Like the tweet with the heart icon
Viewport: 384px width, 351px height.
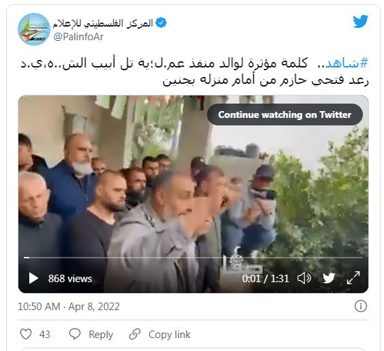pyautogui.click(x=26, y=334)
